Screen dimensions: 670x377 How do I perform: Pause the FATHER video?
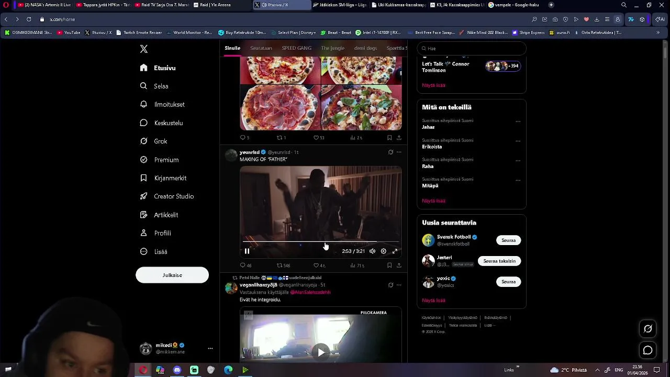tap(247, 251)
